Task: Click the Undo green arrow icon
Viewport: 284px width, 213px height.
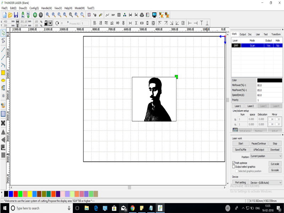Action: click(35, 15)
